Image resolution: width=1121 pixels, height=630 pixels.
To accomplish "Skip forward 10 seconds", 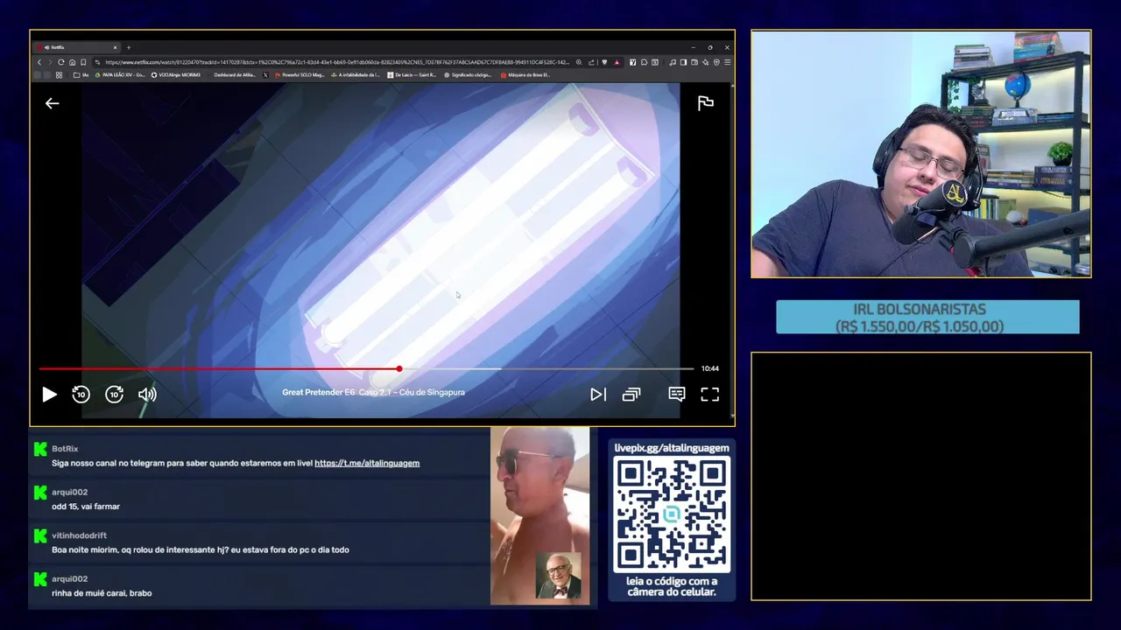I will point(115,395).
